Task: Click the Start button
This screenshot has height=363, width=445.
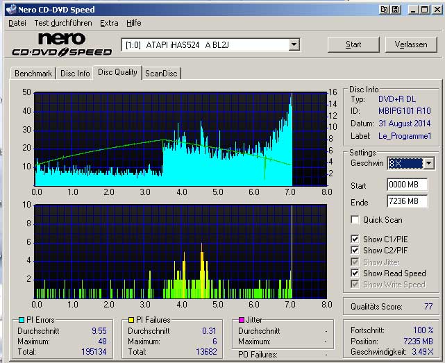Action: click(353, 44)
